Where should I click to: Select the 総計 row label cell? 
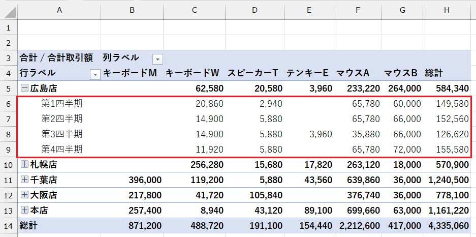pos(29,225)
